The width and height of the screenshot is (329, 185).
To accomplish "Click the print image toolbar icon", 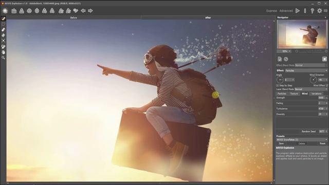I will coord(29,11).
